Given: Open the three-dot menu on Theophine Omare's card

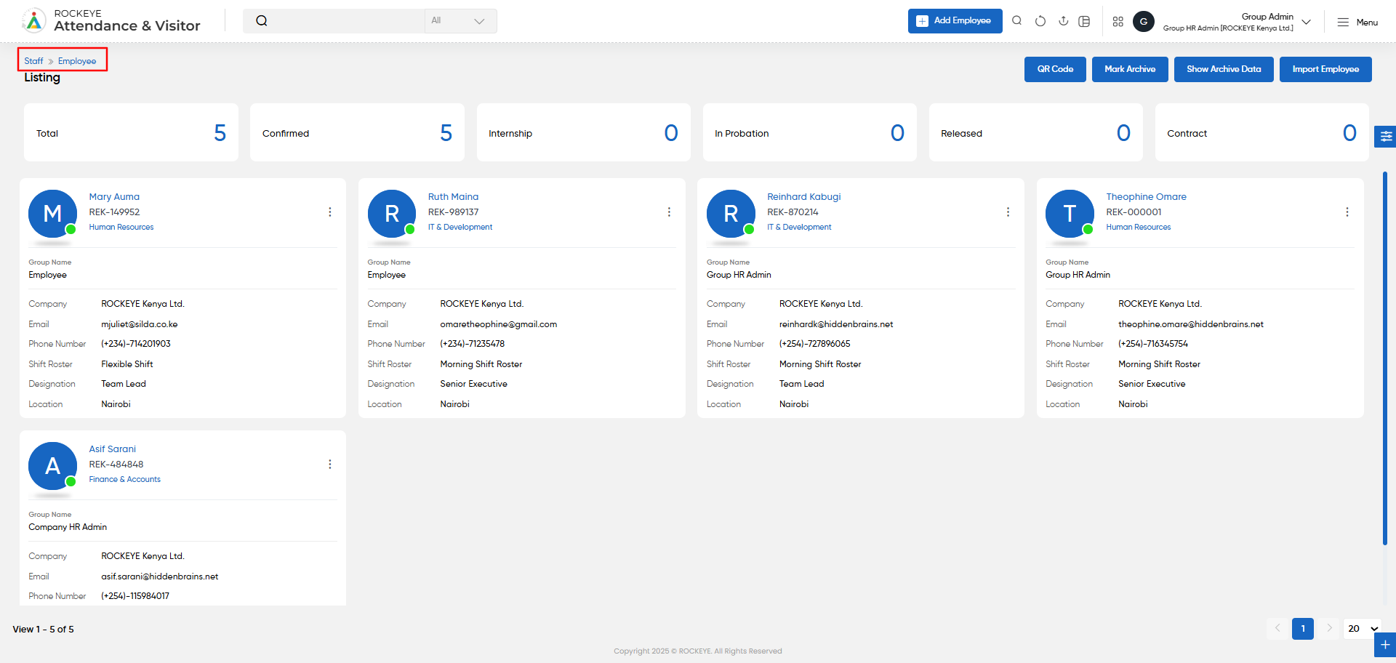Looking at the screenshot, I should (1347, 212).
